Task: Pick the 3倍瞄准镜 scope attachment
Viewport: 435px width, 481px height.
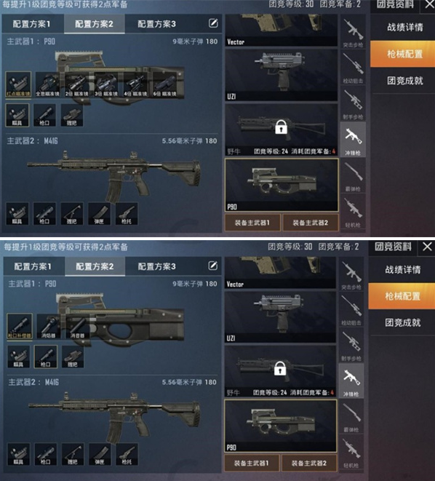Action: tap(106, 84)
